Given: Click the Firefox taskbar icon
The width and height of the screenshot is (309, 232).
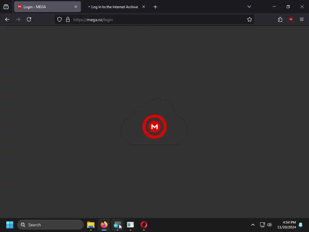Looking at the screenshot, I should [x=104, y=225].
